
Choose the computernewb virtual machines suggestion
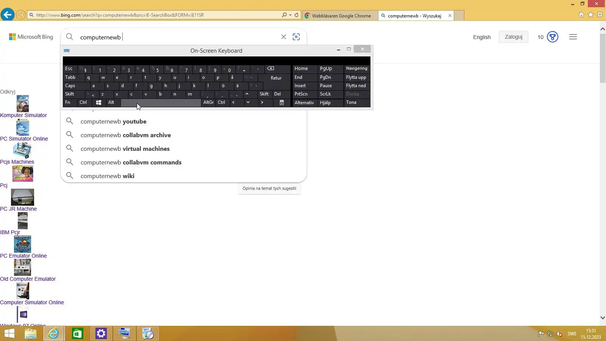pos(184,149)
